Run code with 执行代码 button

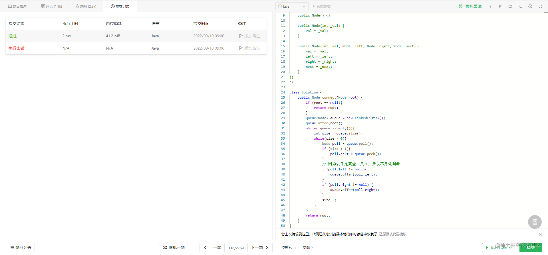[x=498, y=248]
